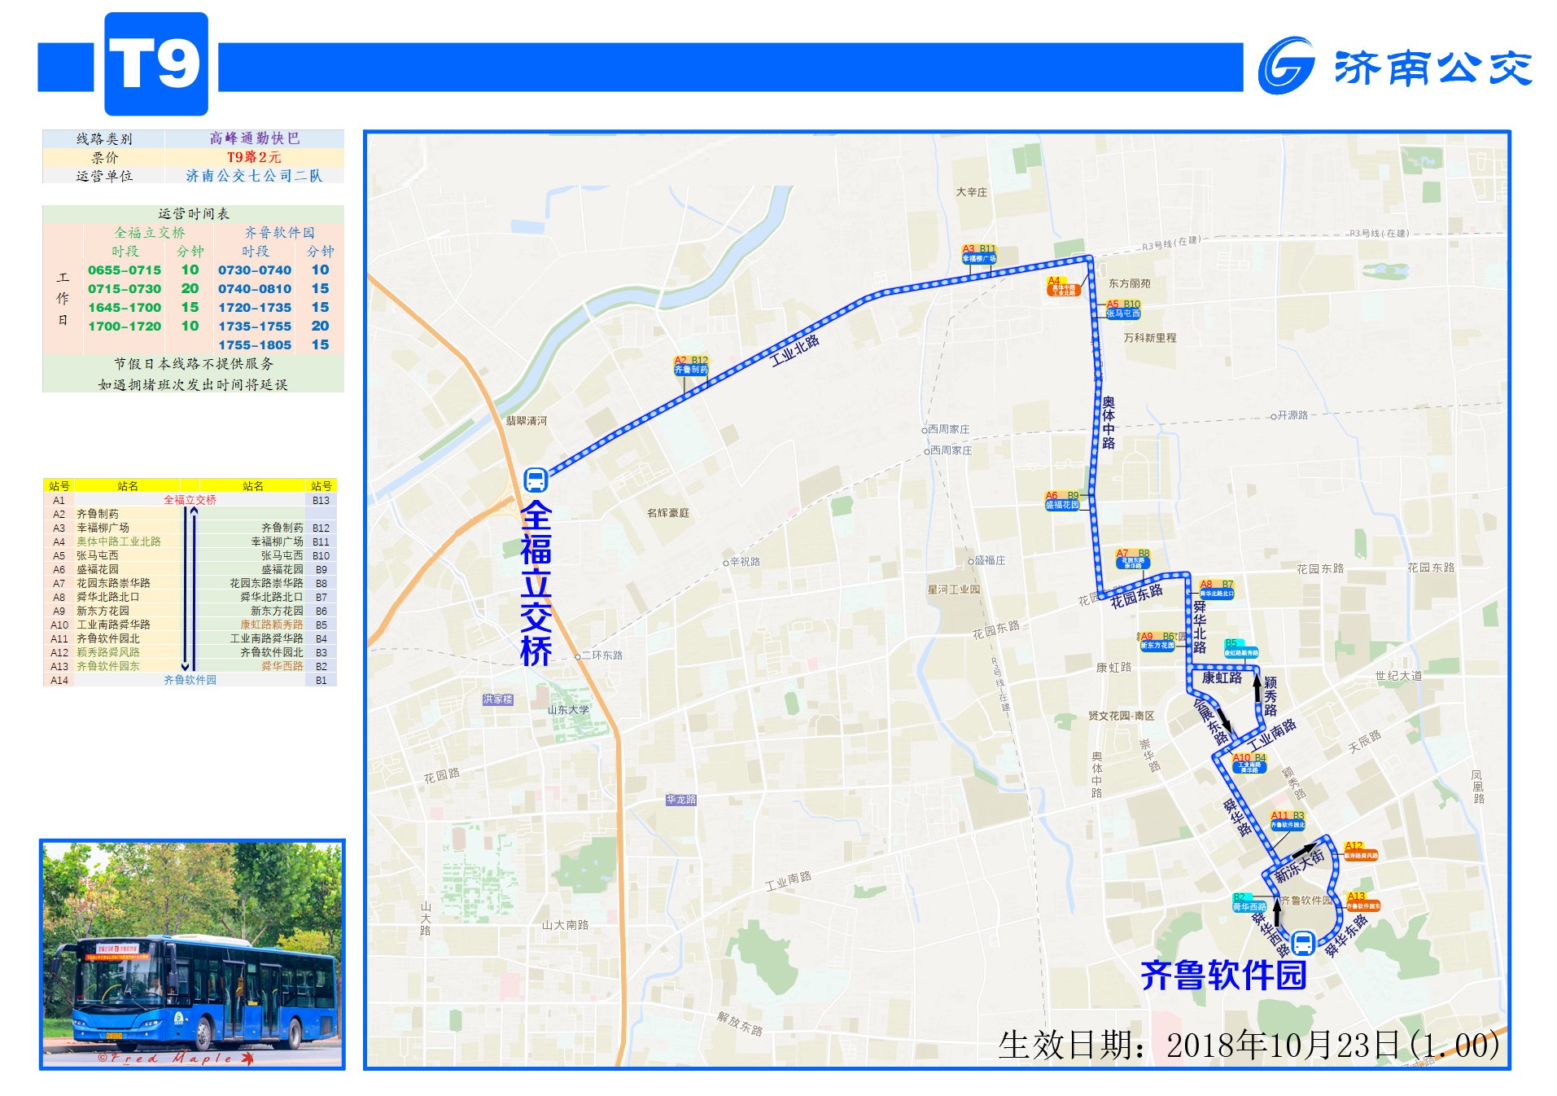The width and height of the screenshot is (1557, 1096).
Task: Click the 舜华北路 road label on route
Action: (1199, 627)
